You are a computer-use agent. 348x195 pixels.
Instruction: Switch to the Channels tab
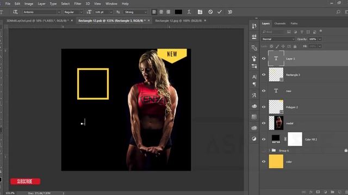[x=280, y=23]
